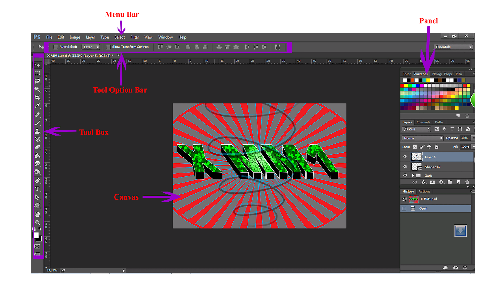Open the Essentials workspace dropdown
Viewport: 502px width, 282px height.
(x=453, y=47)
